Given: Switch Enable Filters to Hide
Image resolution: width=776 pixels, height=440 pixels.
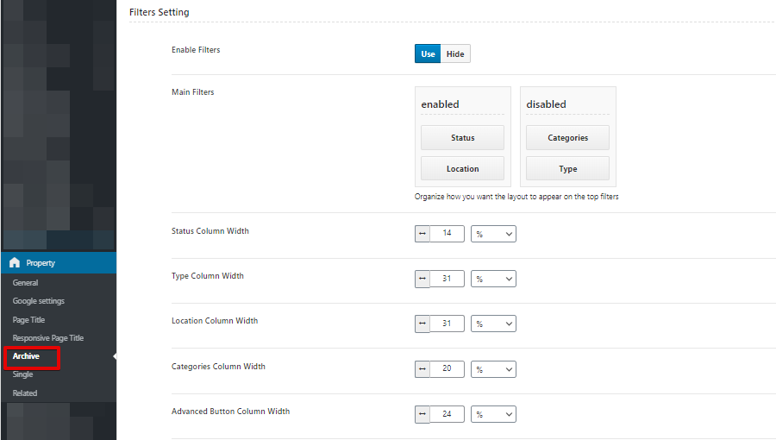Looking at the screenshot, I should click(455, 54).
